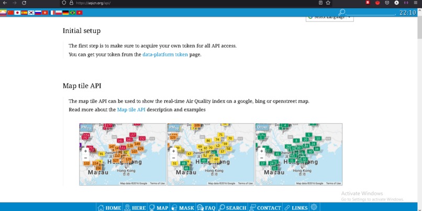Viewport: 422px width, 211px height.
Task: Open Terms of Use on the Ozone map
Action: (334, 183)
